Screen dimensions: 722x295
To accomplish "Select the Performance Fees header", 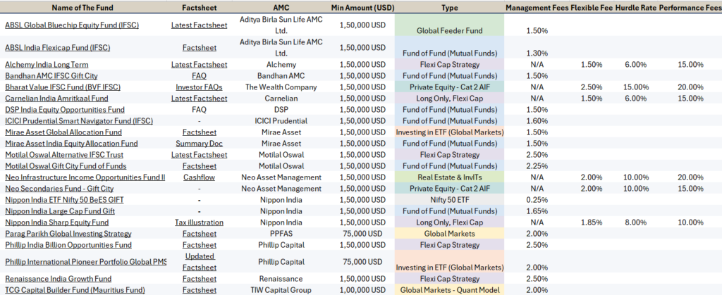I will (690, 8).
